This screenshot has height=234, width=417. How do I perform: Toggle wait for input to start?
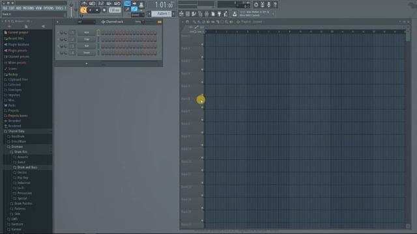93,3
